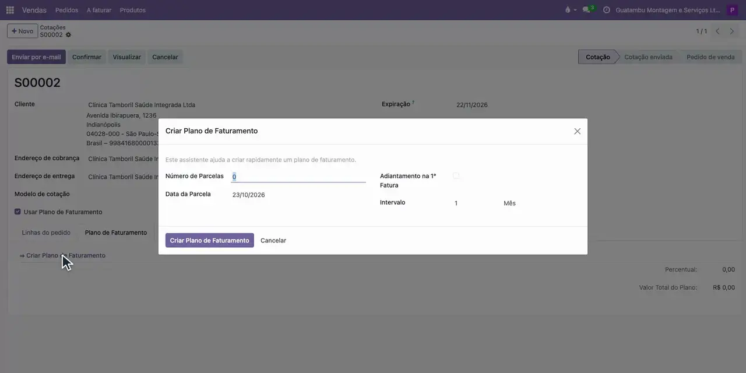Image resolution: width=746 pixels, height=373 pixels.
Task: Click the Data da Parcela date field
Action: [x=298, y=195]
